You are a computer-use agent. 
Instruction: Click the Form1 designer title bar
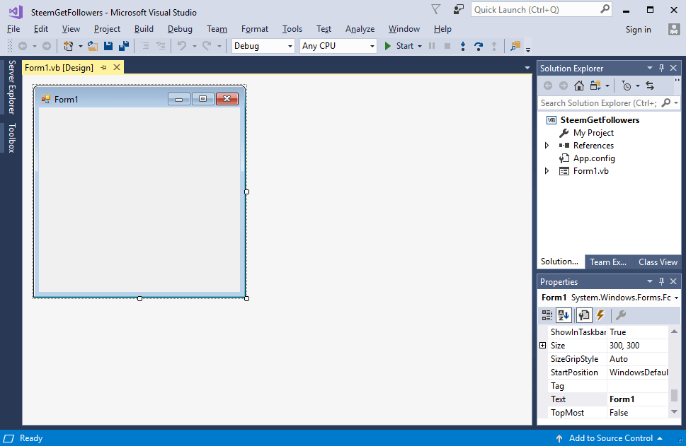pos(139,99)
